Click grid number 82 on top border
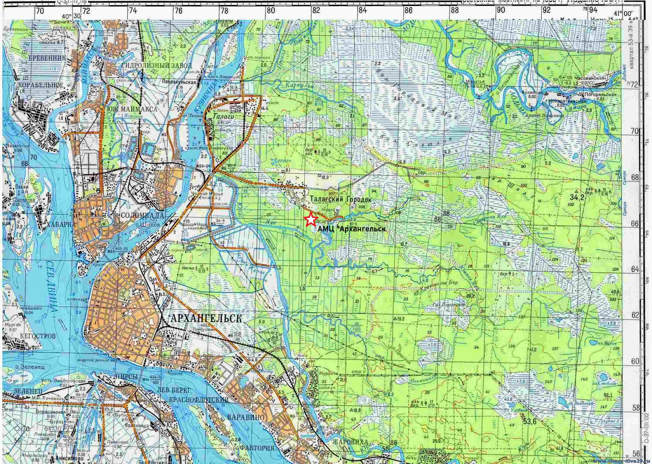The height and width of the screenshot is (464, 652). click(x=316, y=11)
